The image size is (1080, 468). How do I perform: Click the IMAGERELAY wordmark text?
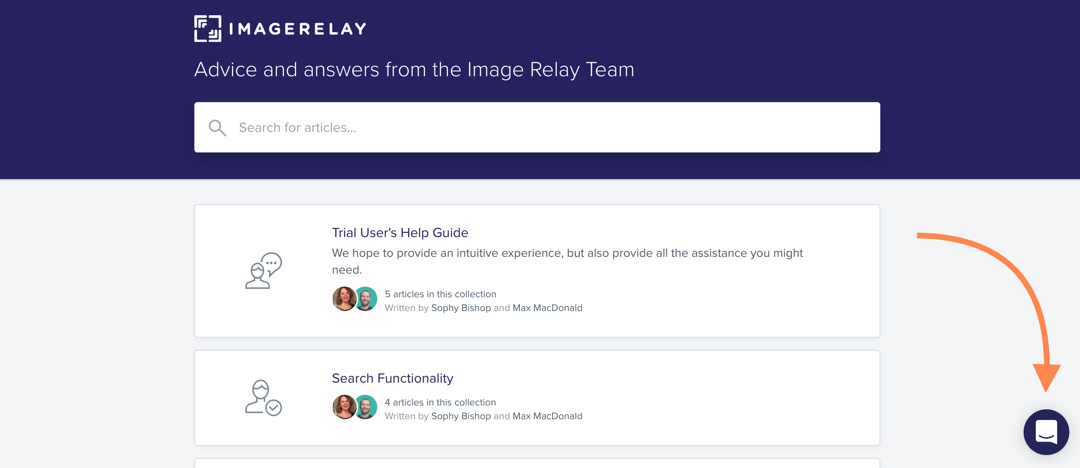(x=298, y=29)
